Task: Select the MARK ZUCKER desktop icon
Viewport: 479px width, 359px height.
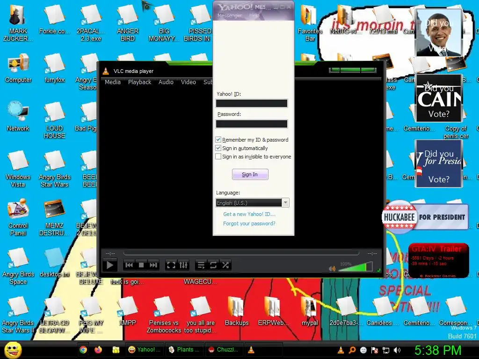Action: pos(18,23)
